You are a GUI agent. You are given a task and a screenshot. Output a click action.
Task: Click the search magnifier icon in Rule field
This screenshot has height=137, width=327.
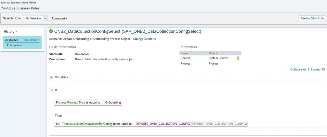pyautogui.click(x=24, y=18)
